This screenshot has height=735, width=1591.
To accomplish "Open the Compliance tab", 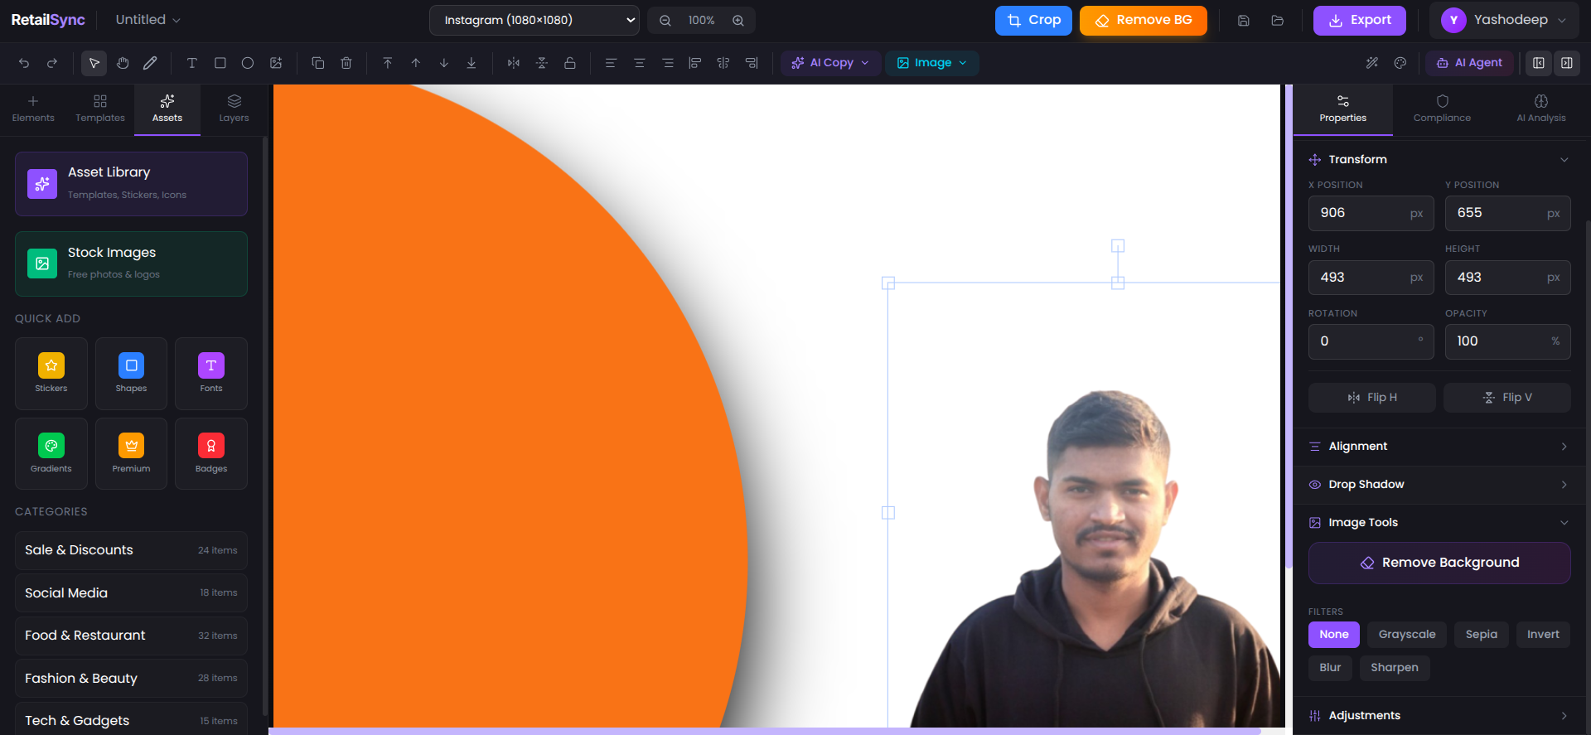I will pos(1442,109).
